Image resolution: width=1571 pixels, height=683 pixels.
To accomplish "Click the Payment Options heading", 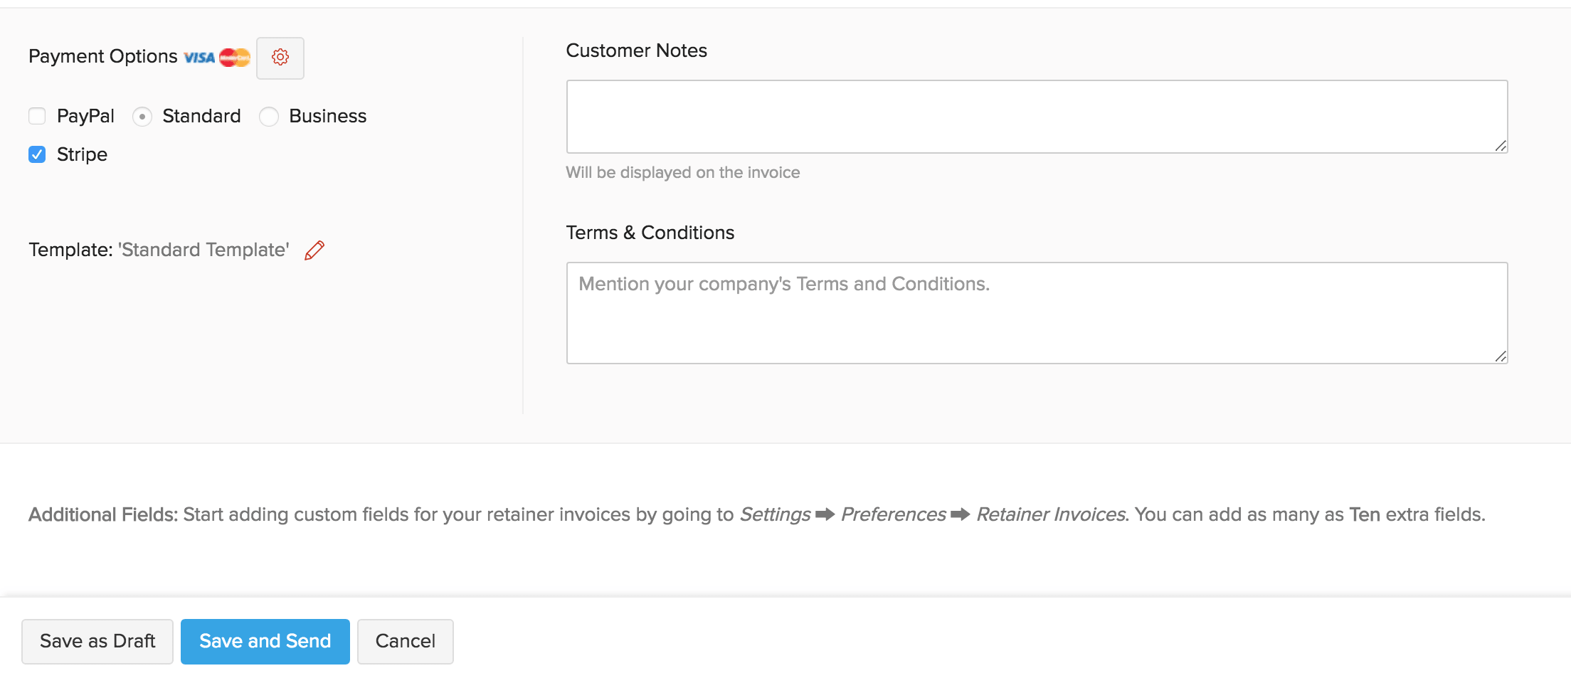I will click(102, 56).
